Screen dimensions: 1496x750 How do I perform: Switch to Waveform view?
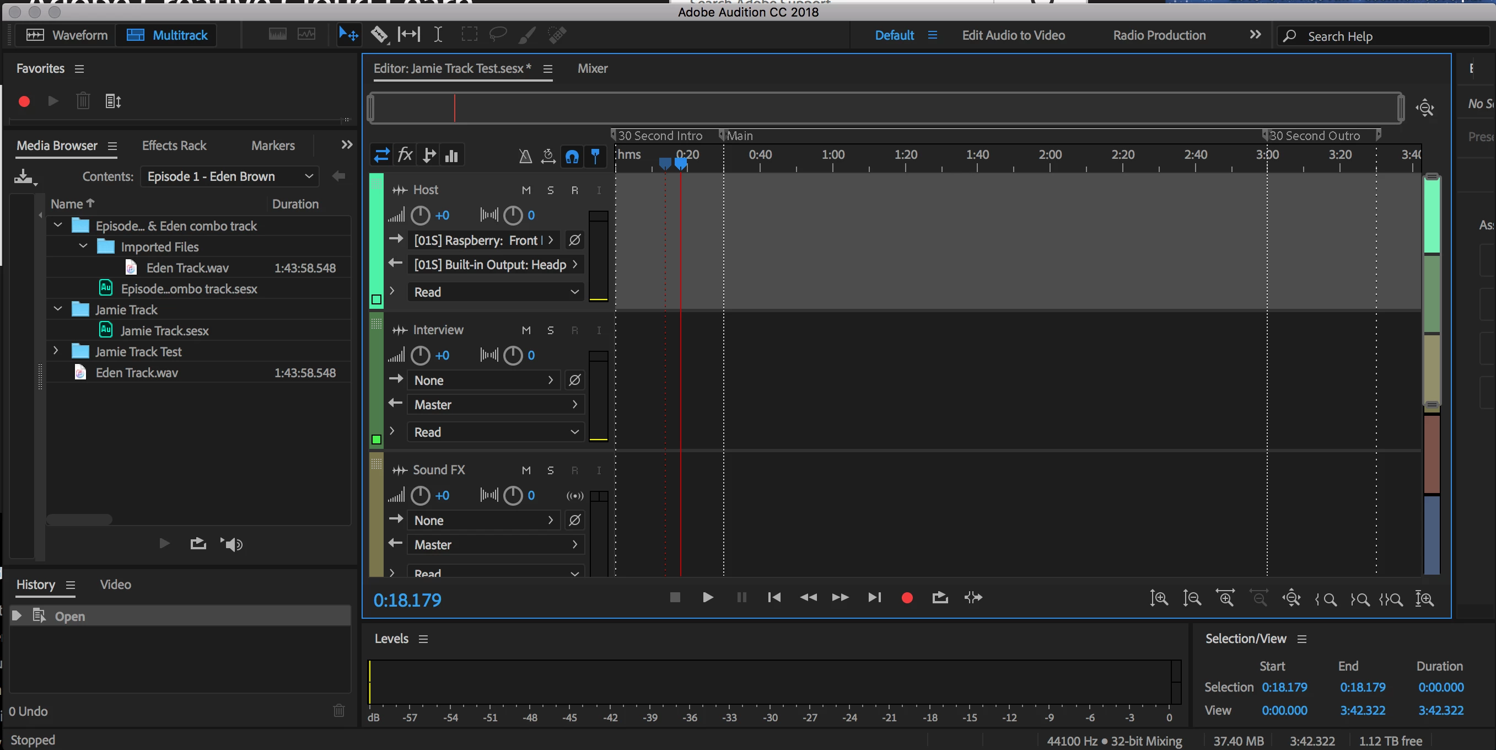coord(67,35)
